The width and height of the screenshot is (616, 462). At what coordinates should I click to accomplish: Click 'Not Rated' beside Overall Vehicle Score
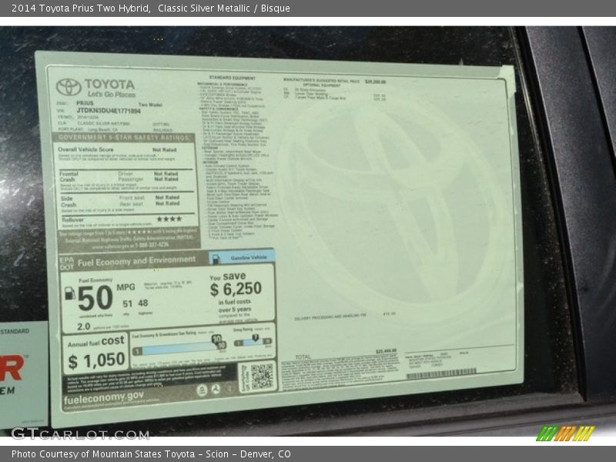pos(164,149)
